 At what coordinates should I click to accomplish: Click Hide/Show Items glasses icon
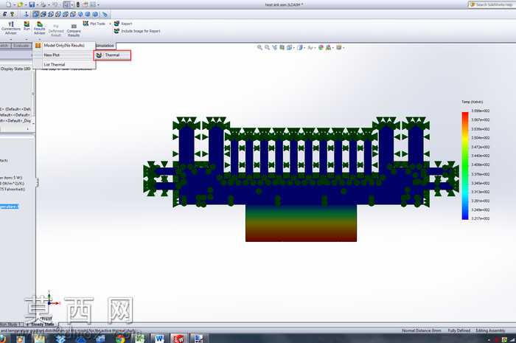(x=310, y=47)
